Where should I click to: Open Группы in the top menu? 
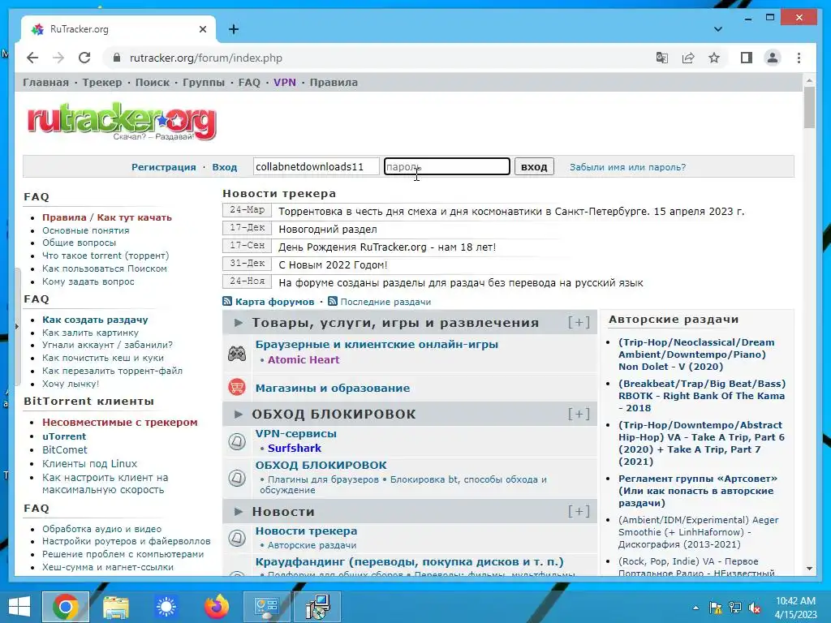pos(204,82)
